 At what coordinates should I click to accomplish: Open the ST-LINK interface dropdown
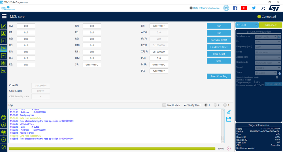click(x=247, y=25)
